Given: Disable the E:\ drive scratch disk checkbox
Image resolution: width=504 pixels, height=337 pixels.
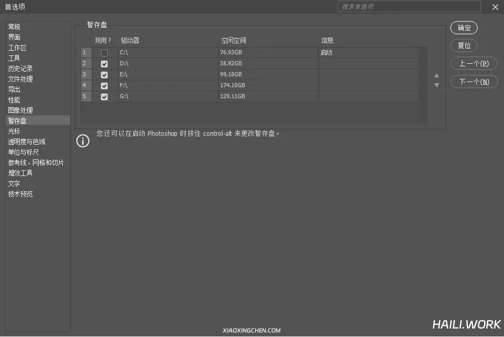Looking at the screenshot, I should point(105,75).
